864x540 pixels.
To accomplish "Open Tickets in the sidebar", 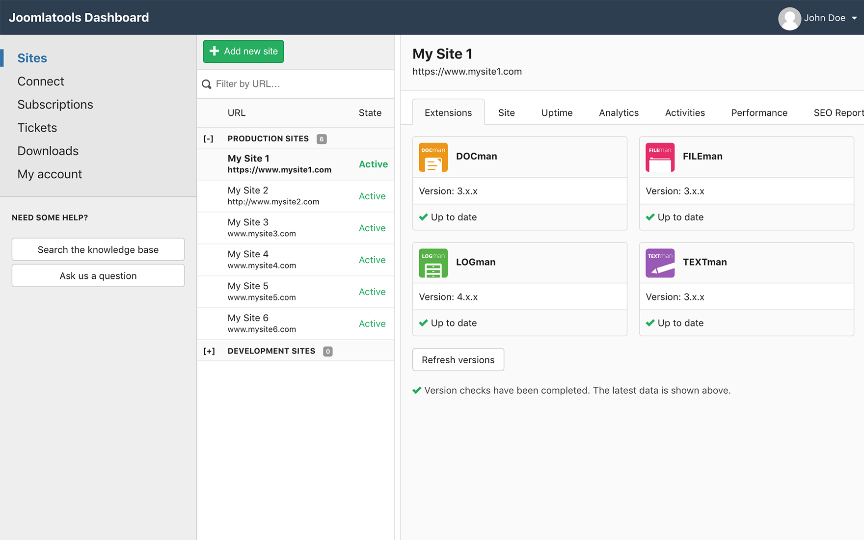I will tap(37, 128).
